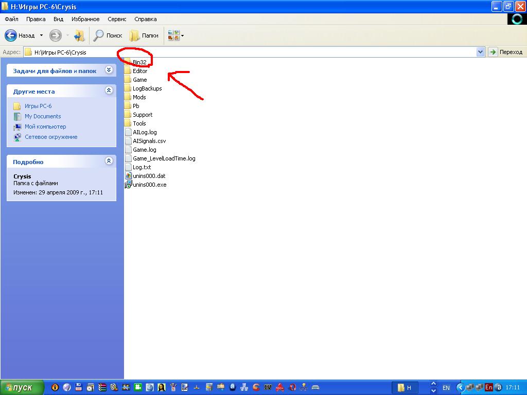Click the greyed Forward arrow button
The width and height of the screenshot is (527, 395).
(x=56, y=35)
